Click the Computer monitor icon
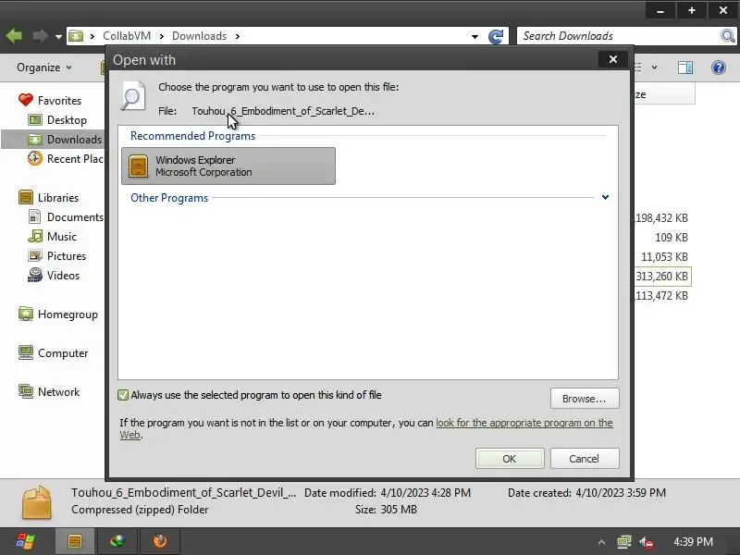740x555 pixels. 26,352
